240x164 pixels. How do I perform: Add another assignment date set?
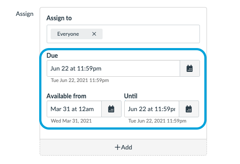pos(123,147)
